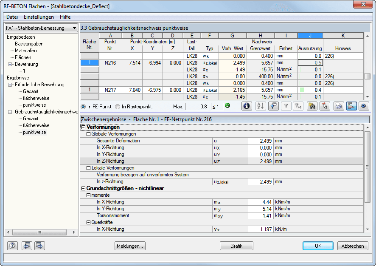Click the plain funnel filter icon

coord(286,106)
